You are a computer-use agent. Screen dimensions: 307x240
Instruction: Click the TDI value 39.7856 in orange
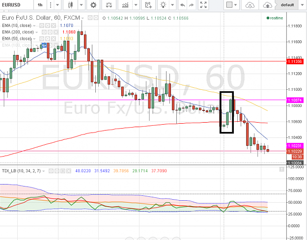click(x=121, y=171)
